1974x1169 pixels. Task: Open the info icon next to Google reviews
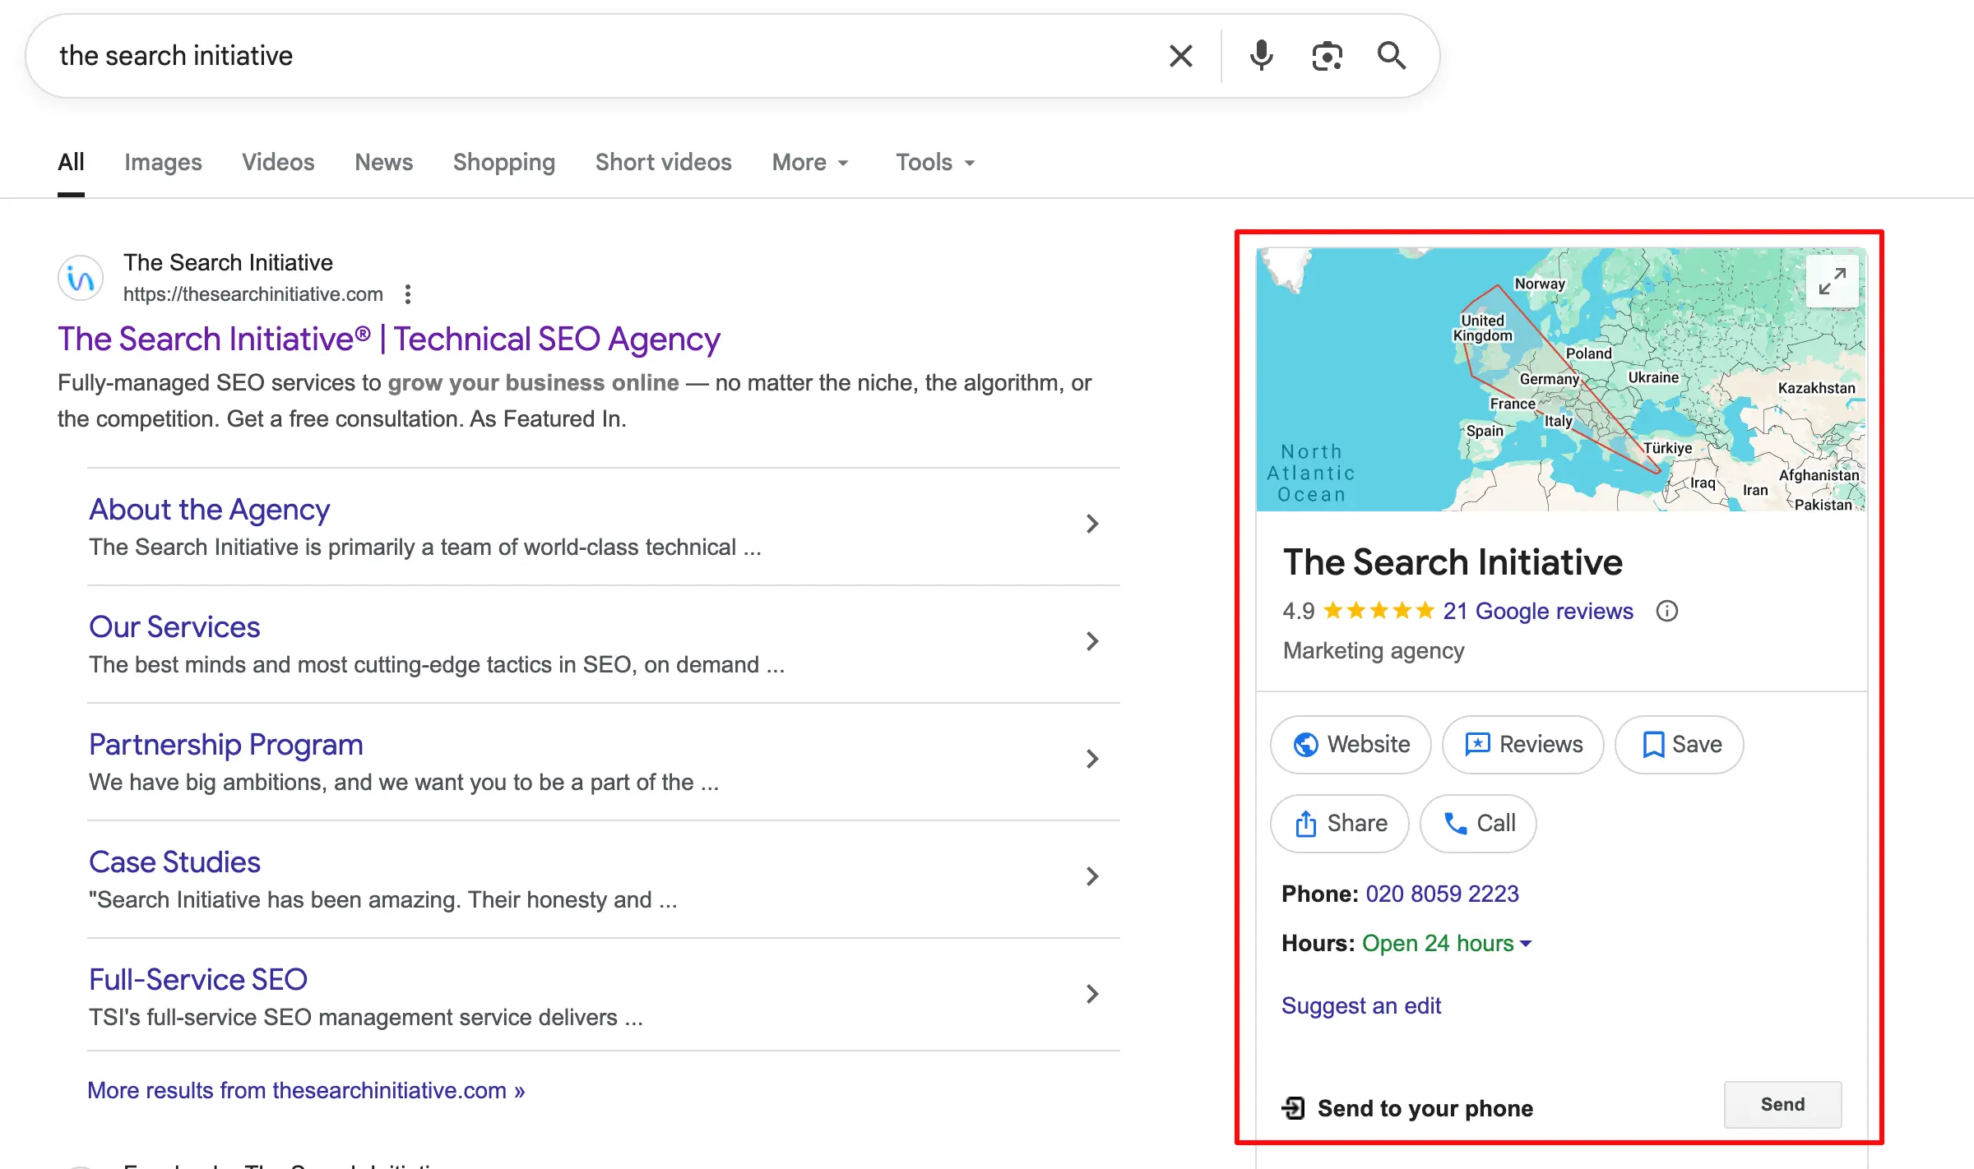tap(1667, 611)
